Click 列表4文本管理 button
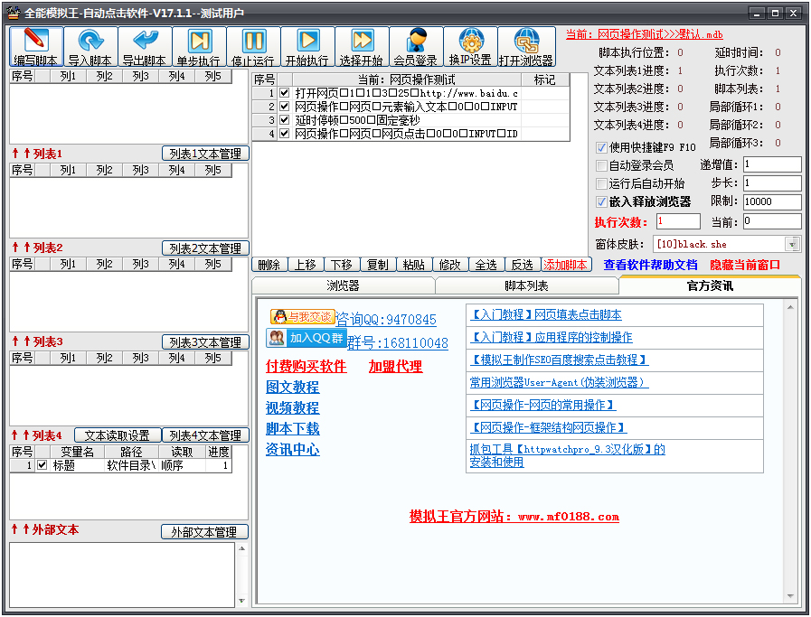811x617 pixels. 205,435
